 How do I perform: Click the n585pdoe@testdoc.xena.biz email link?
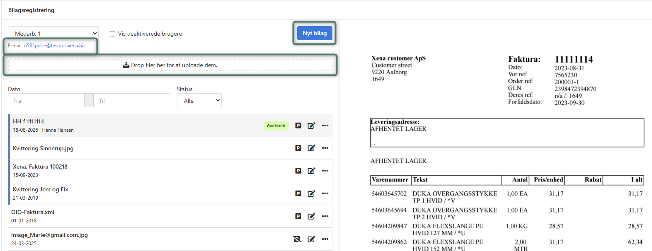[x=55, y=46]
